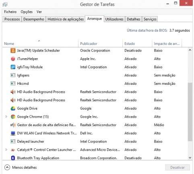Image resolution: width=194 pixels, height=174 pixels.
Task: Select the Google Drive name text
Action: click(27, 108)
